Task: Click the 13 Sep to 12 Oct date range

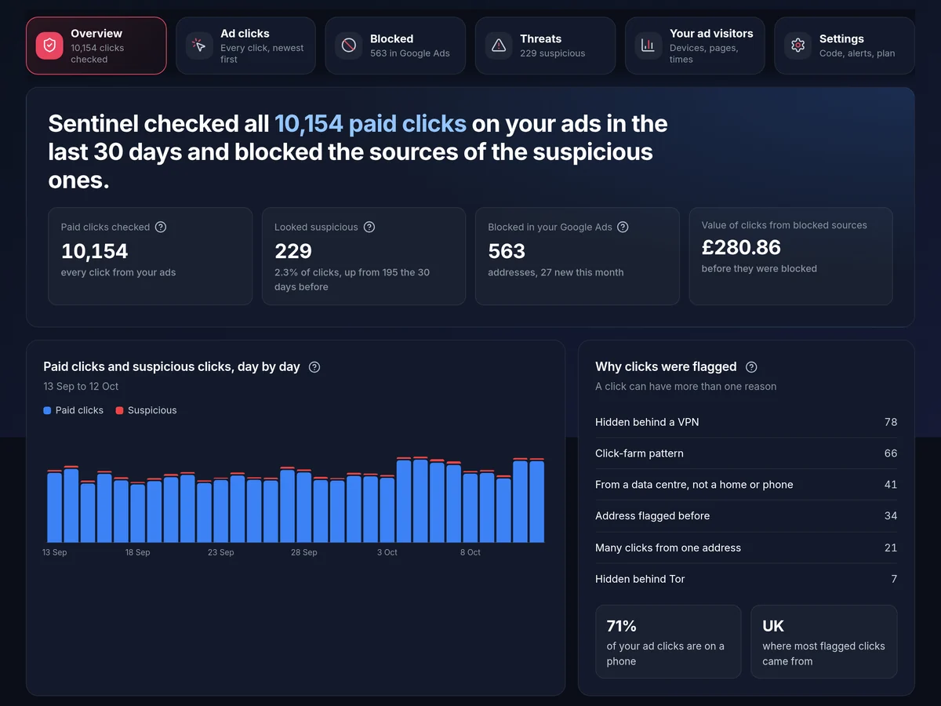Action: coord(81,387)
